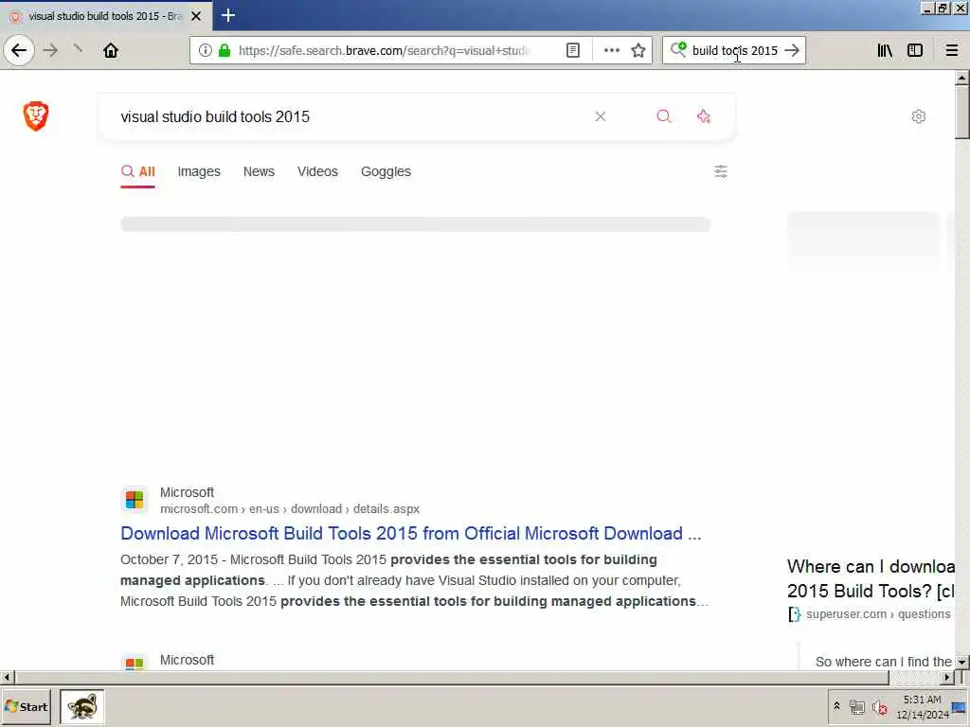Image resolution: width=970 pixels, height=727 pixels.
Task: Open Brave Search settings gear
Action: pos(919,116)
